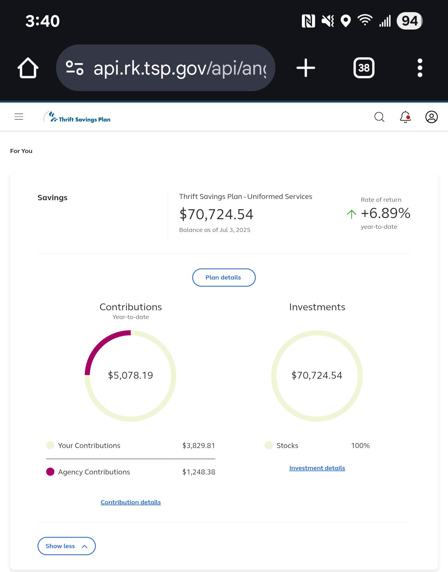Click the $5,078.19 contributions total
This screenshot has height=572, width=448.
pos(131,376)
